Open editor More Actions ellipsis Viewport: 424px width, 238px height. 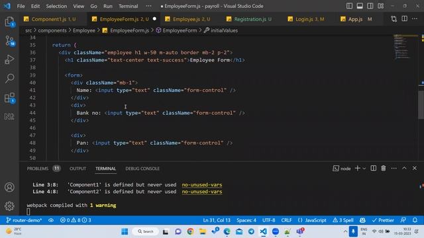[415, 19]
